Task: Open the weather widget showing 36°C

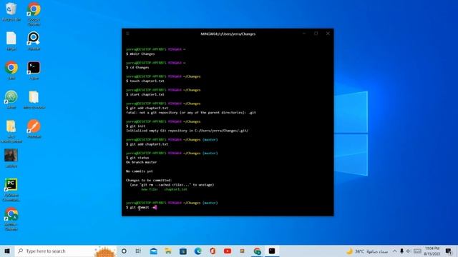Action: point(367,251)
